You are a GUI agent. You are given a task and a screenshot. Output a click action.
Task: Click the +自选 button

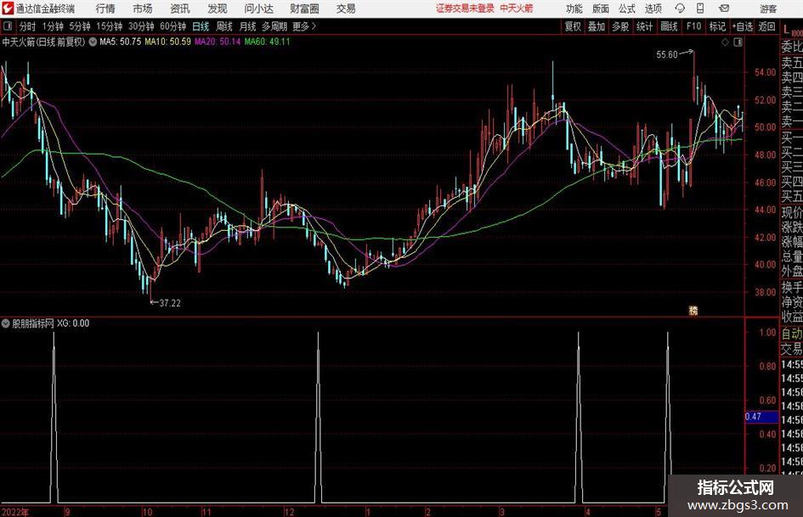pyautogui.click(x=742, y=26)
